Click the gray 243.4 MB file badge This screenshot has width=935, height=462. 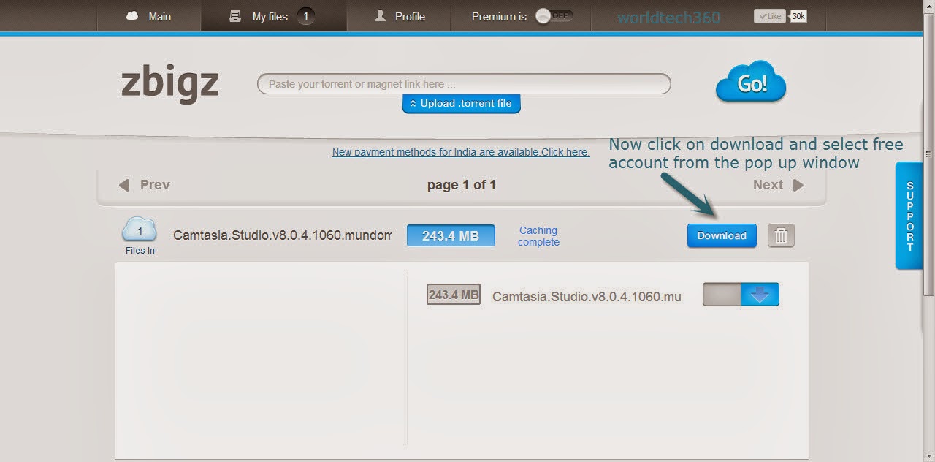click(x=454, y=295)
